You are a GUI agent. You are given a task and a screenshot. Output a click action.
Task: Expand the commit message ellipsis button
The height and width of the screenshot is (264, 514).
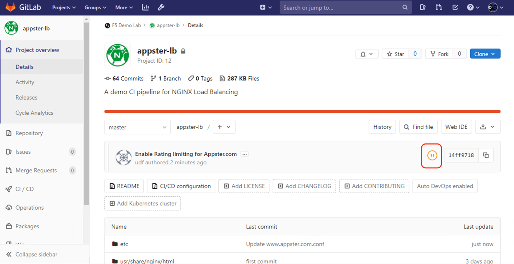(245, 154)
